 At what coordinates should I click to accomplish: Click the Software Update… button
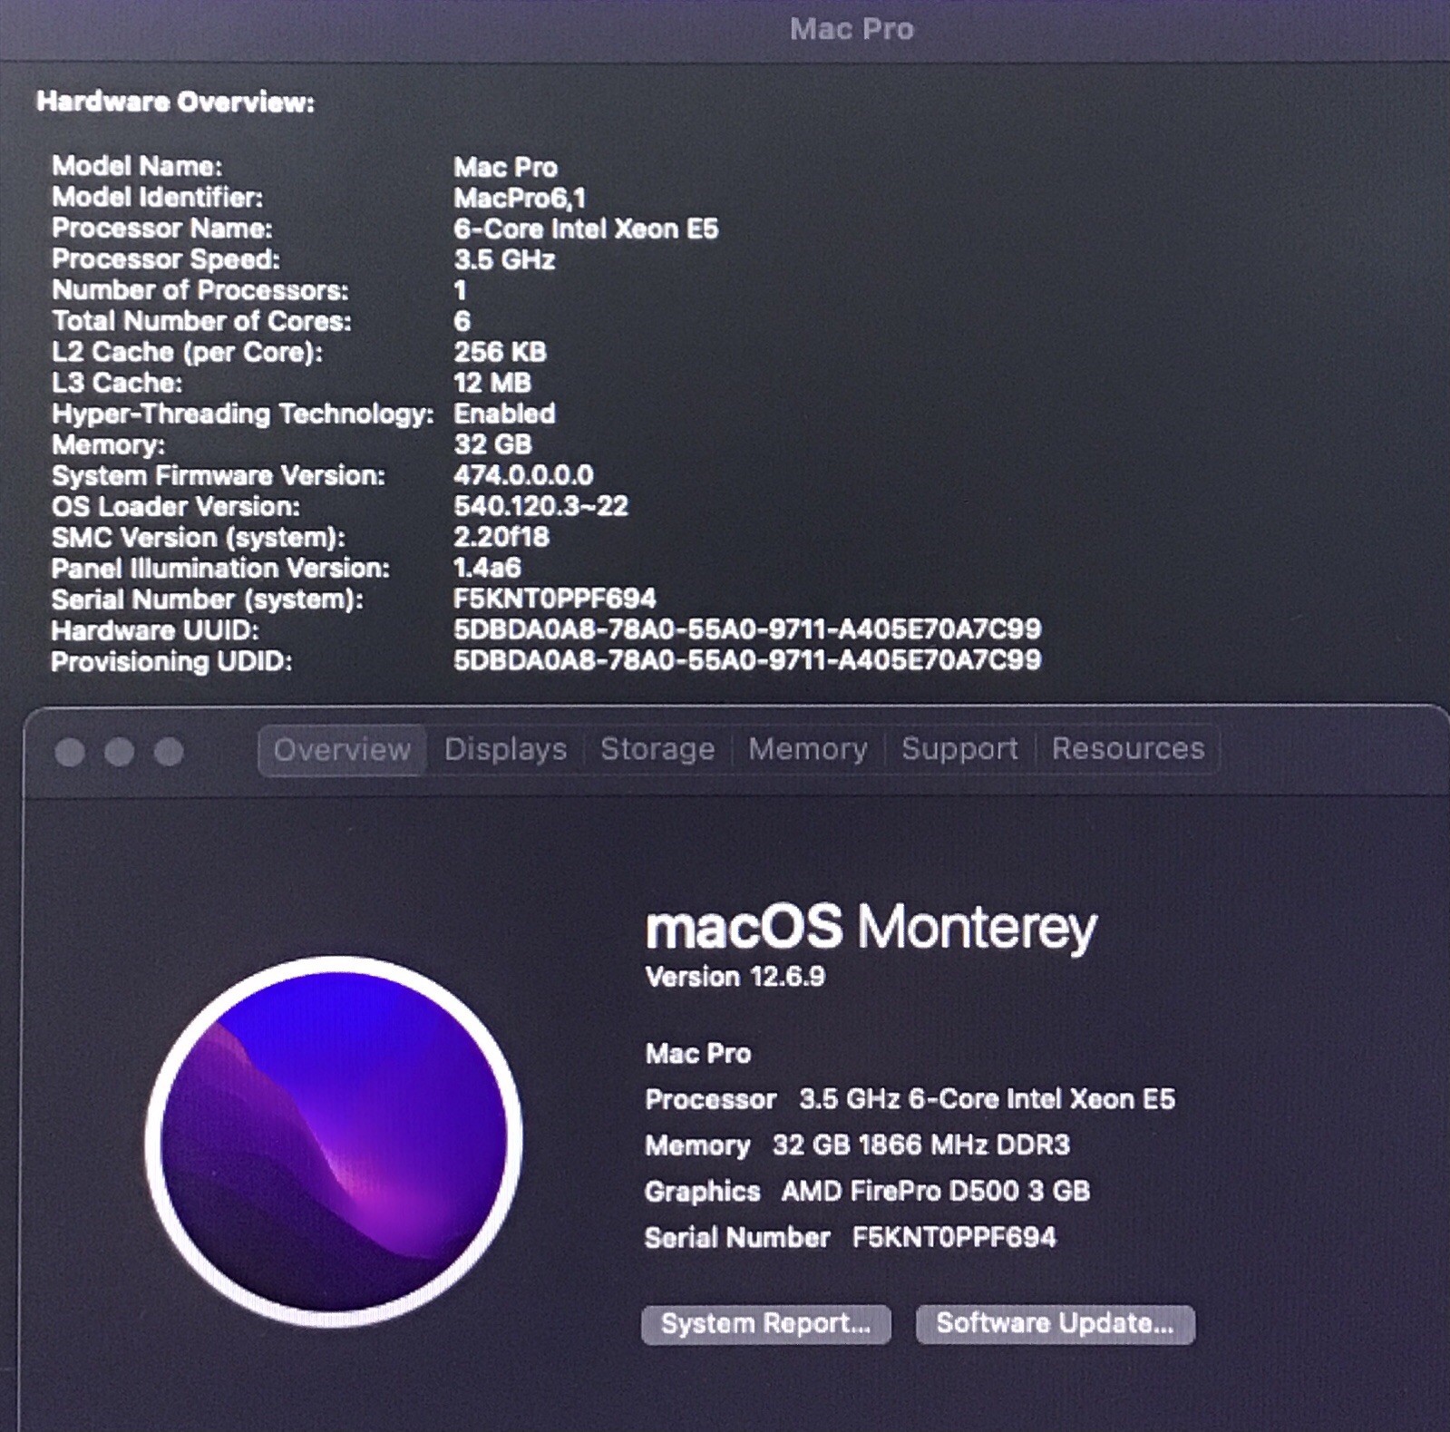(x=1055, y=1324)
